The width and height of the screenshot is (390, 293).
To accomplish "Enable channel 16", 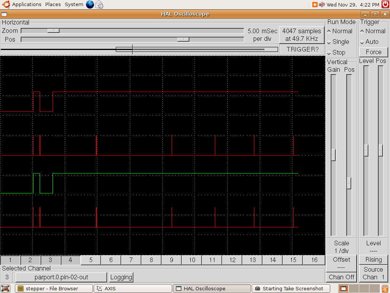I will [x=314, y=260].
